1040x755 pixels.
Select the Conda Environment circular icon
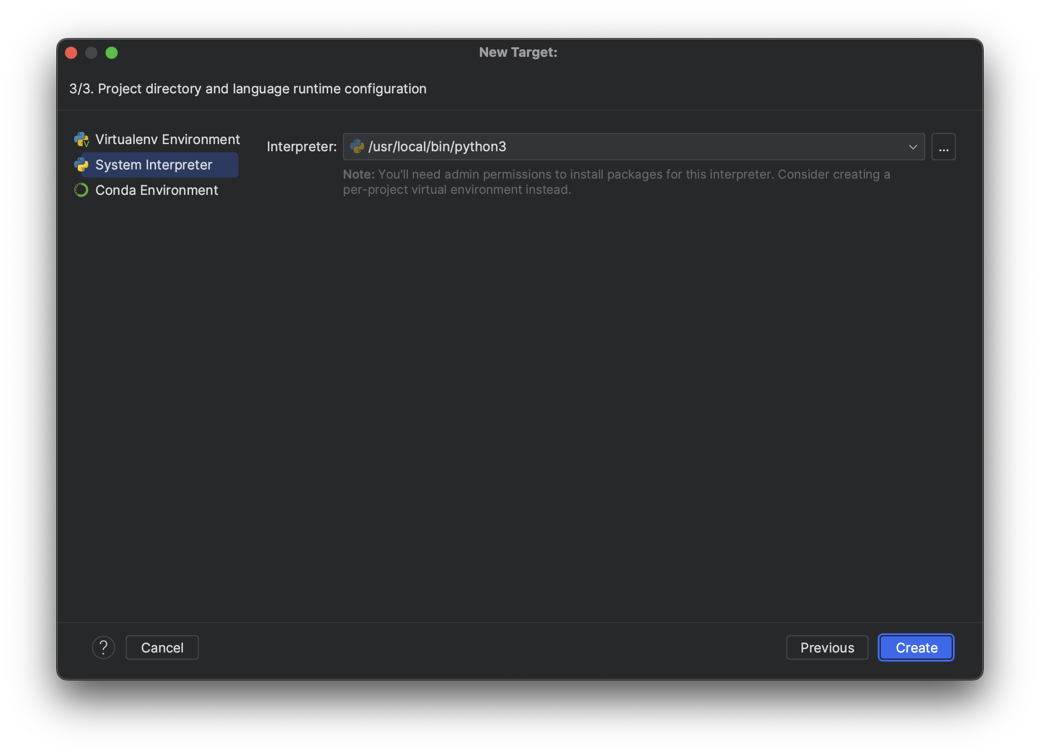(82, 190)
